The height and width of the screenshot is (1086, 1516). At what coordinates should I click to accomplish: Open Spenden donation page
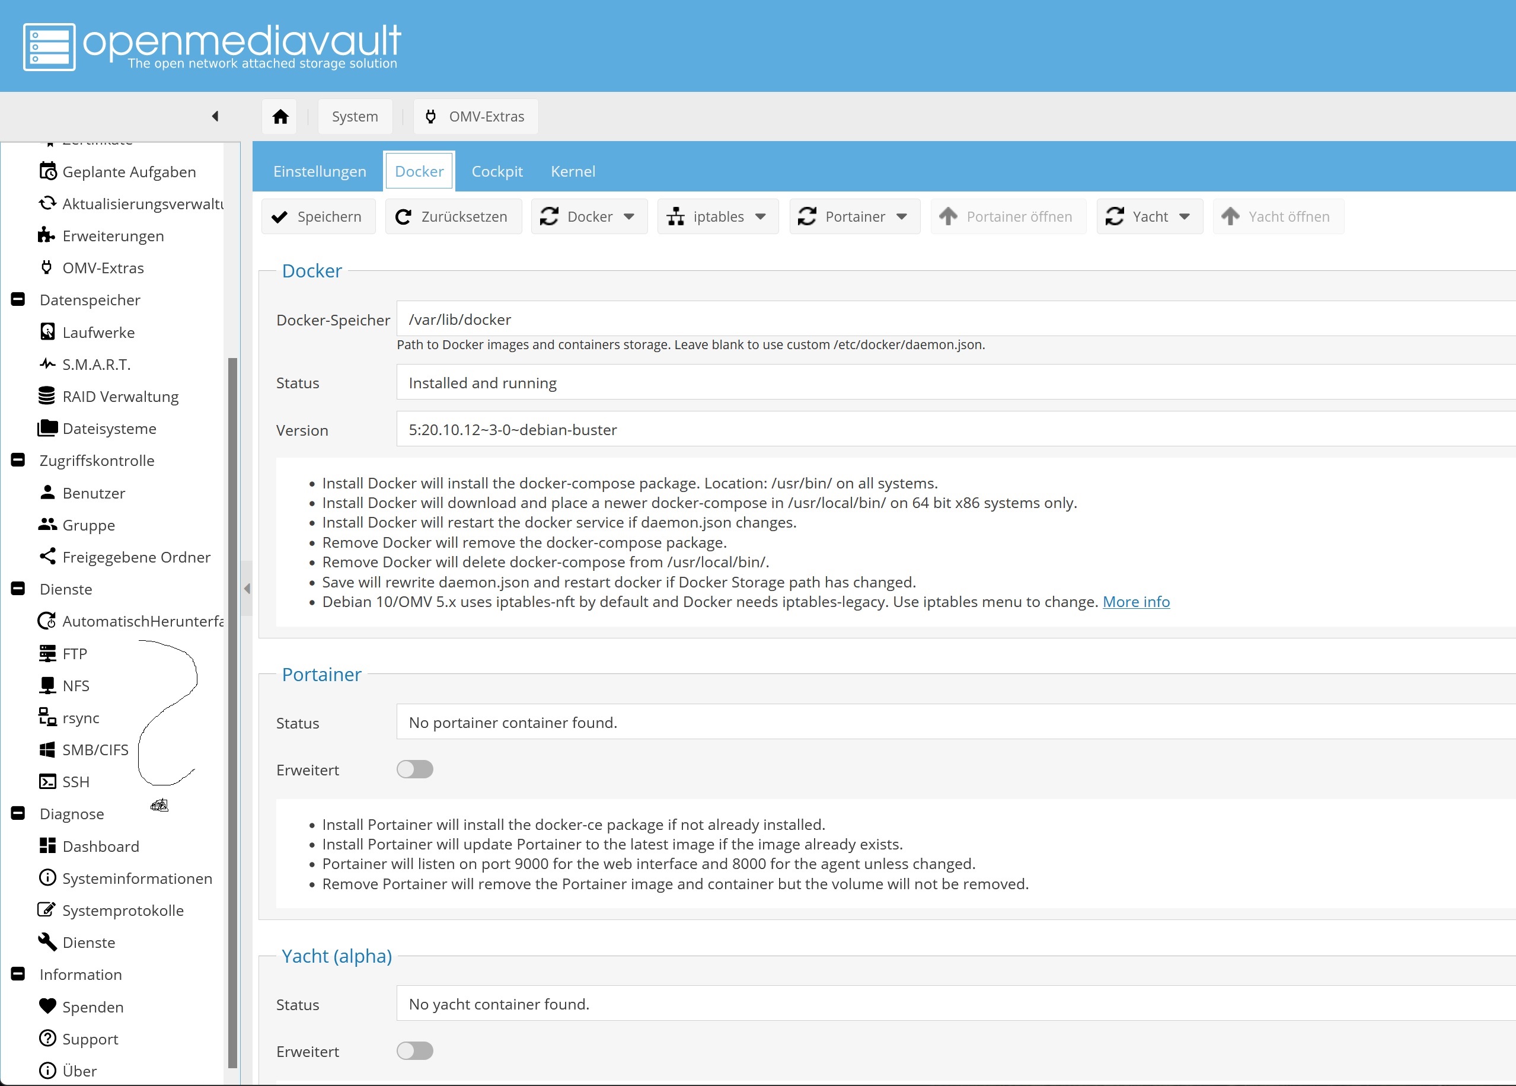82,1007
